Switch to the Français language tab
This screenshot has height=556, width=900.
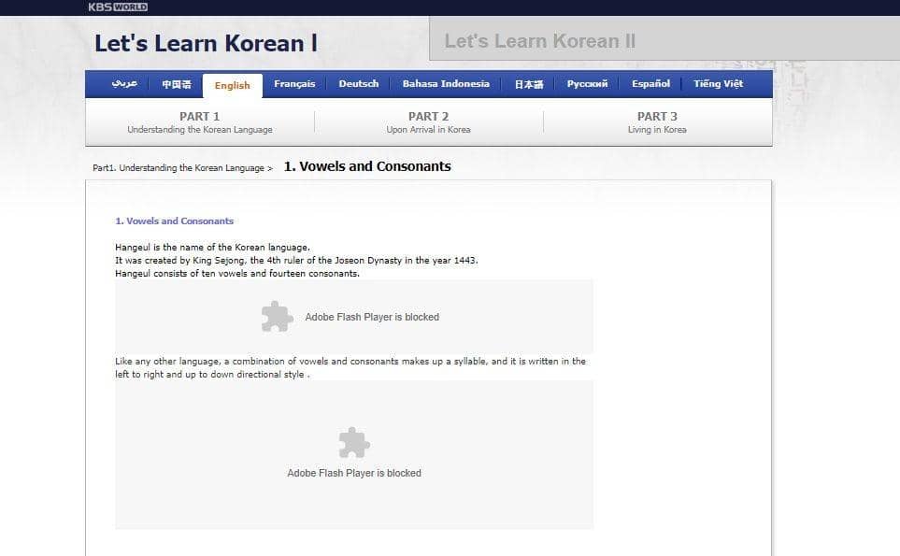coord(294,83)
